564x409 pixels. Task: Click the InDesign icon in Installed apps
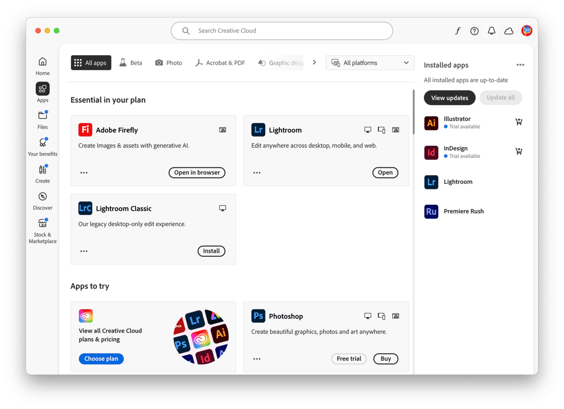(431, 152)
